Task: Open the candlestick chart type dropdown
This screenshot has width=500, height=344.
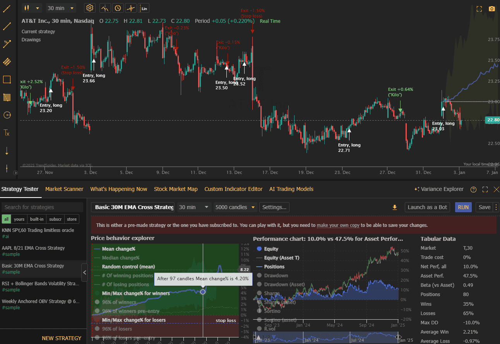Action: (31, 8)
